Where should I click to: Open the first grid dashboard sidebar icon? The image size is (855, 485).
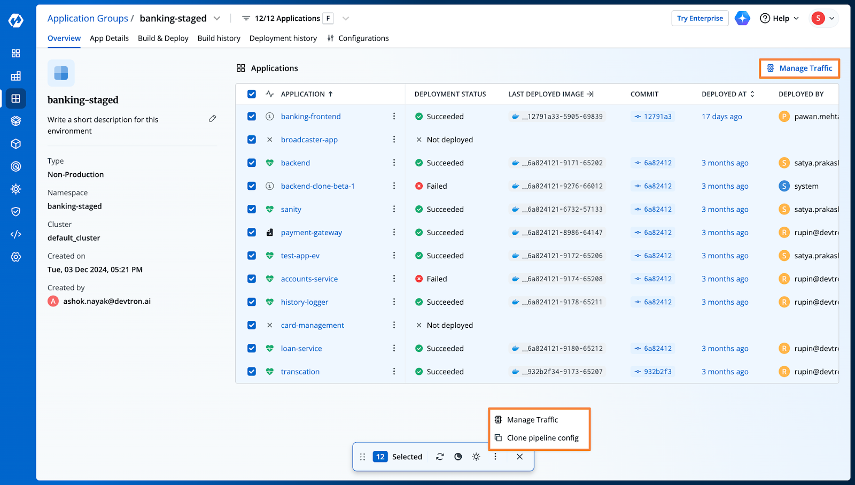point(16,53)
